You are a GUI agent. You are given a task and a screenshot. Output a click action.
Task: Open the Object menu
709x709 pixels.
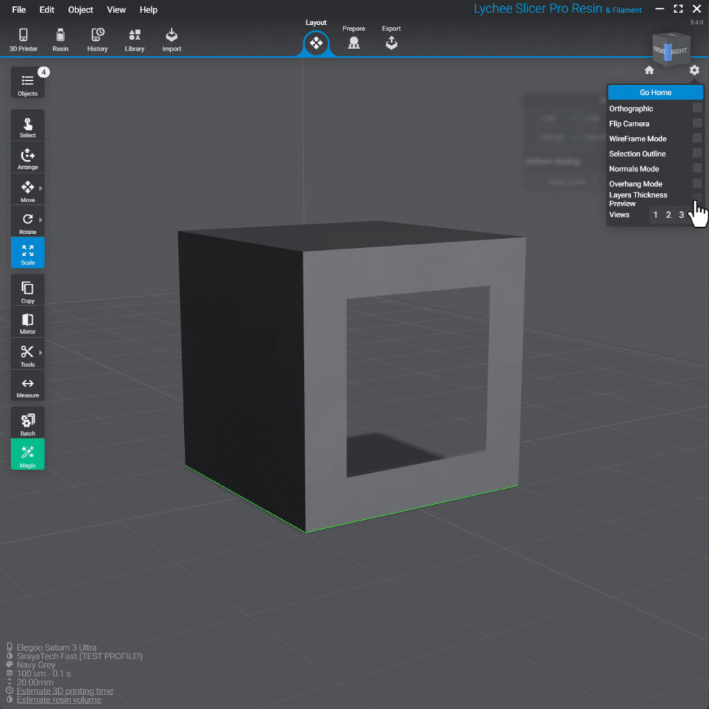[x=80, y=10]
